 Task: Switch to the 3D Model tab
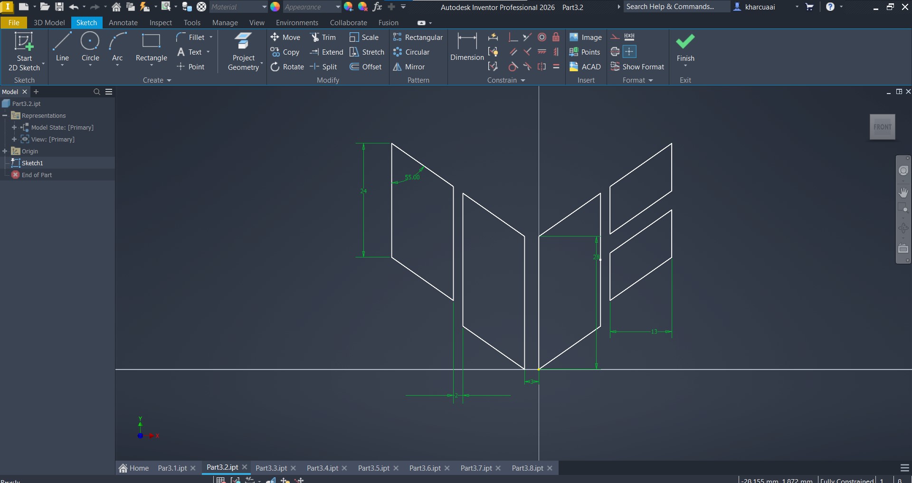pyautogui.click(x=49, y=23)
